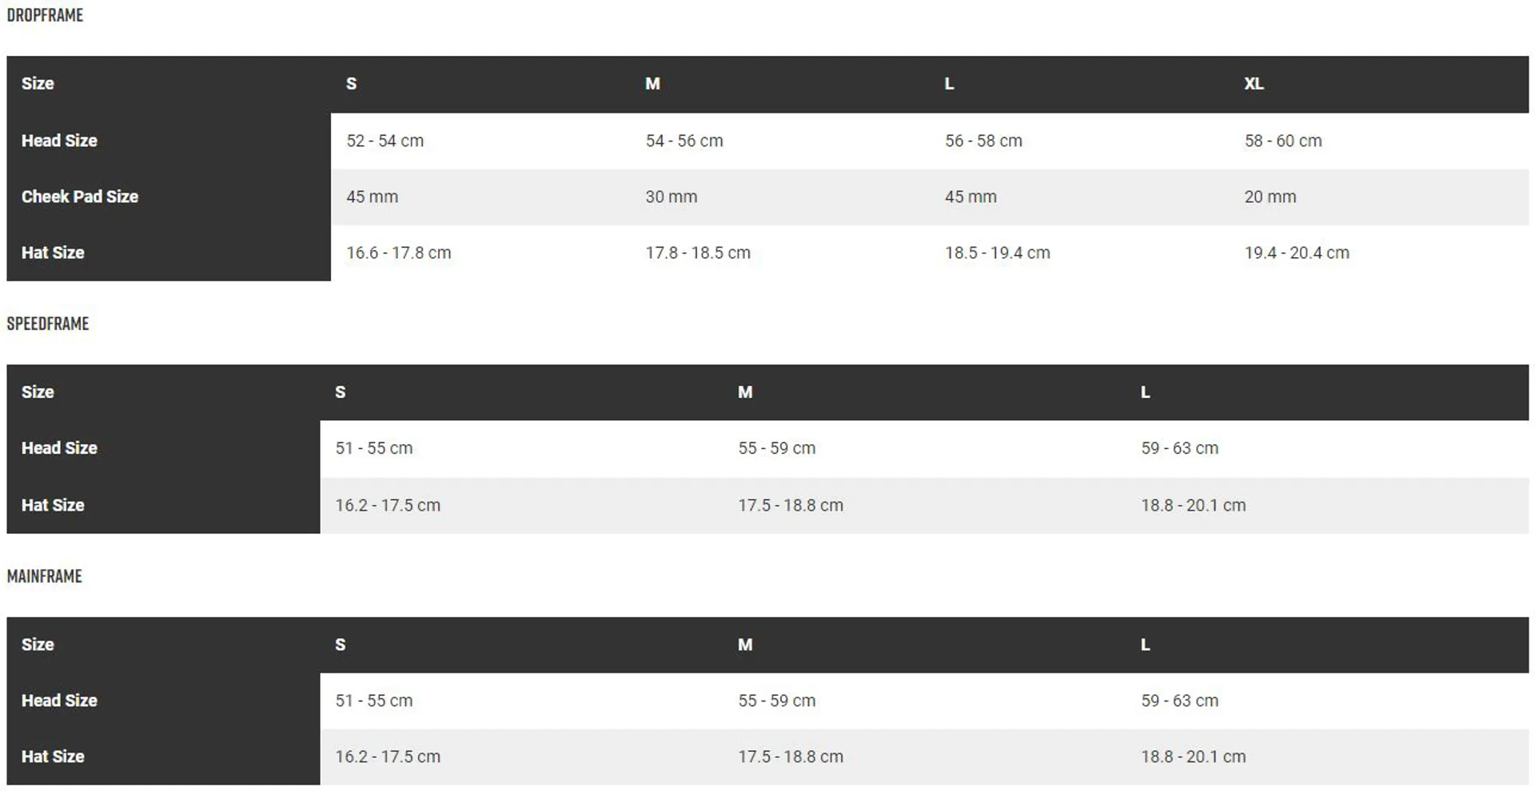Screen dimensions: 1535x791
Task: Click the Dropframe S head size 52 - 54 cm
Action: click(x=385, y=141)
